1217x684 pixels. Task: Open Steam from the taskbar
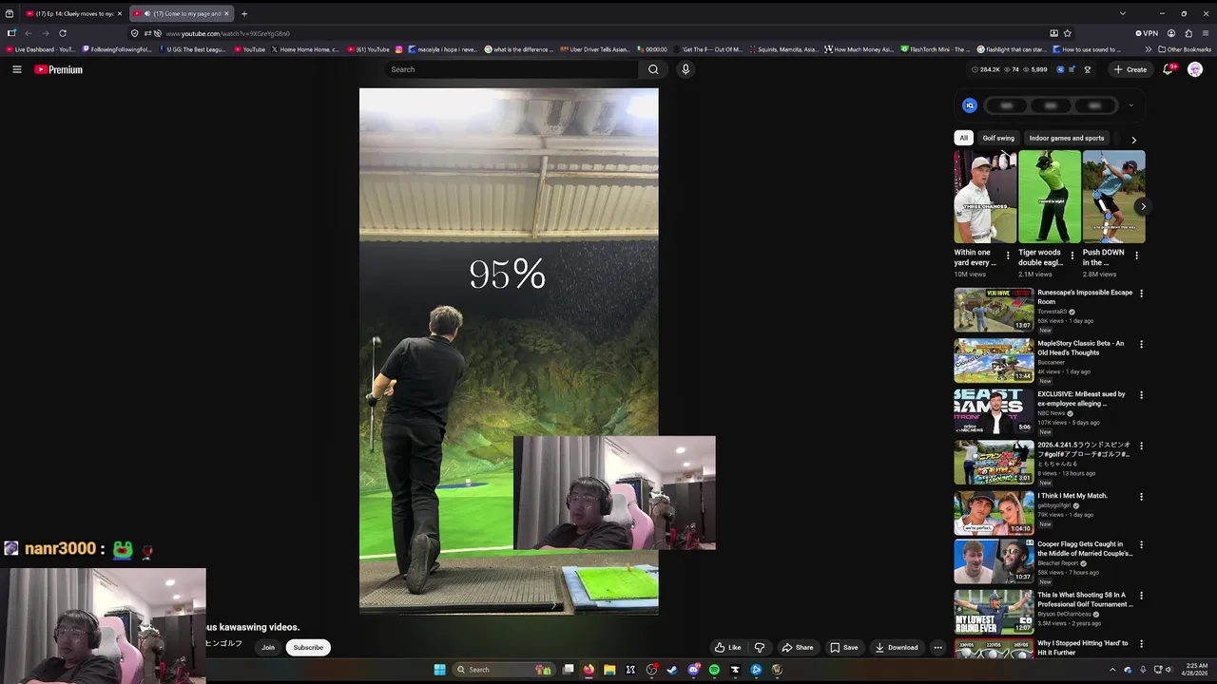click(672, 670)
